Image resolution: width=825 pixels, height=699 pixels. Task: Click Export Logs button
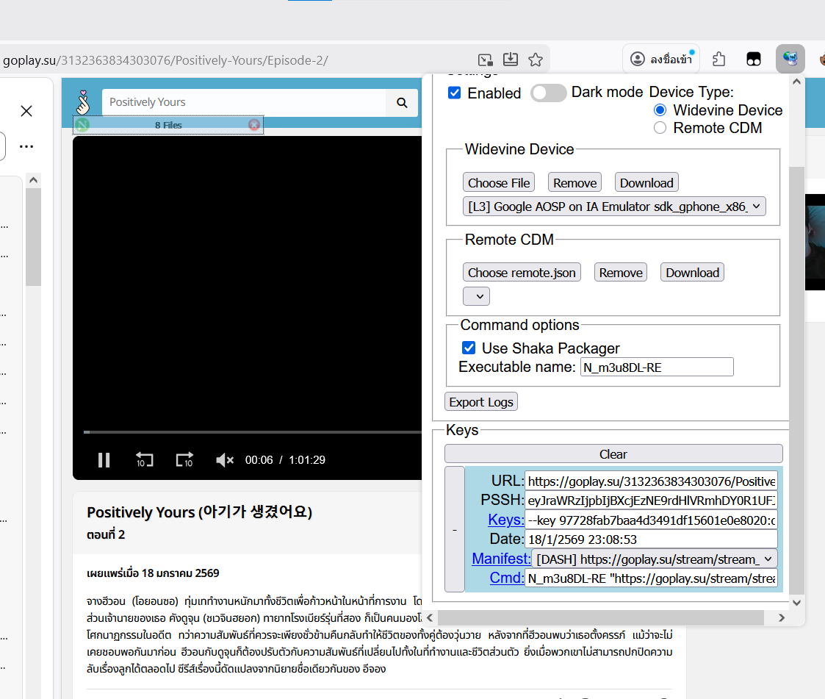[481, 401]
